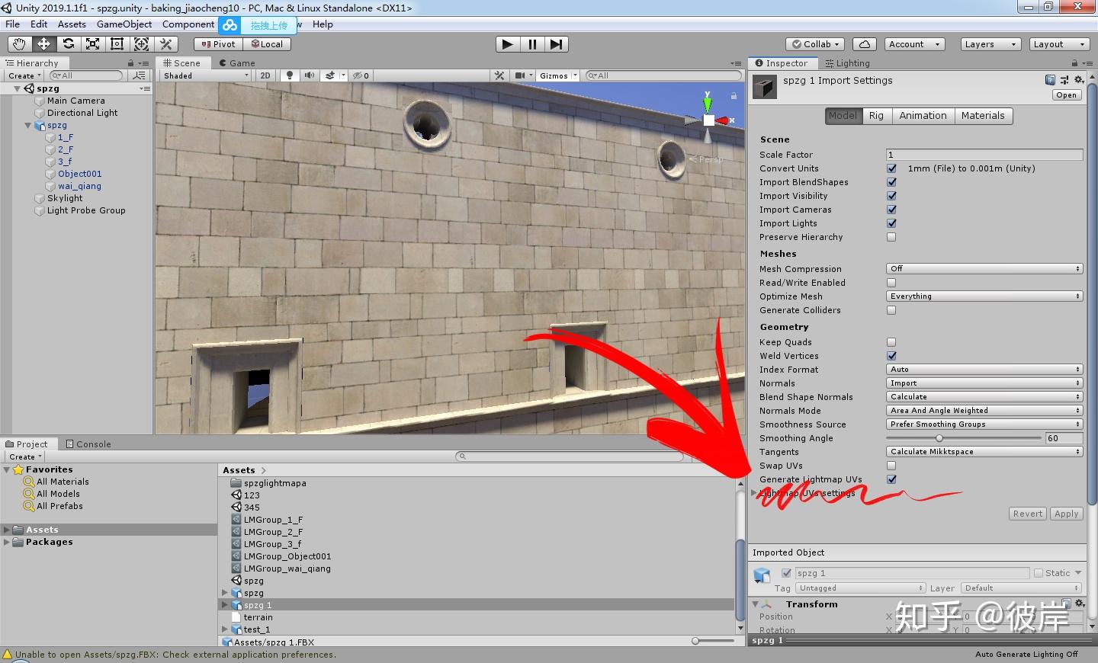The image size is (1098, 663).
Task: Enable Generate Colliders checkbox
Action: click(891, 310)
